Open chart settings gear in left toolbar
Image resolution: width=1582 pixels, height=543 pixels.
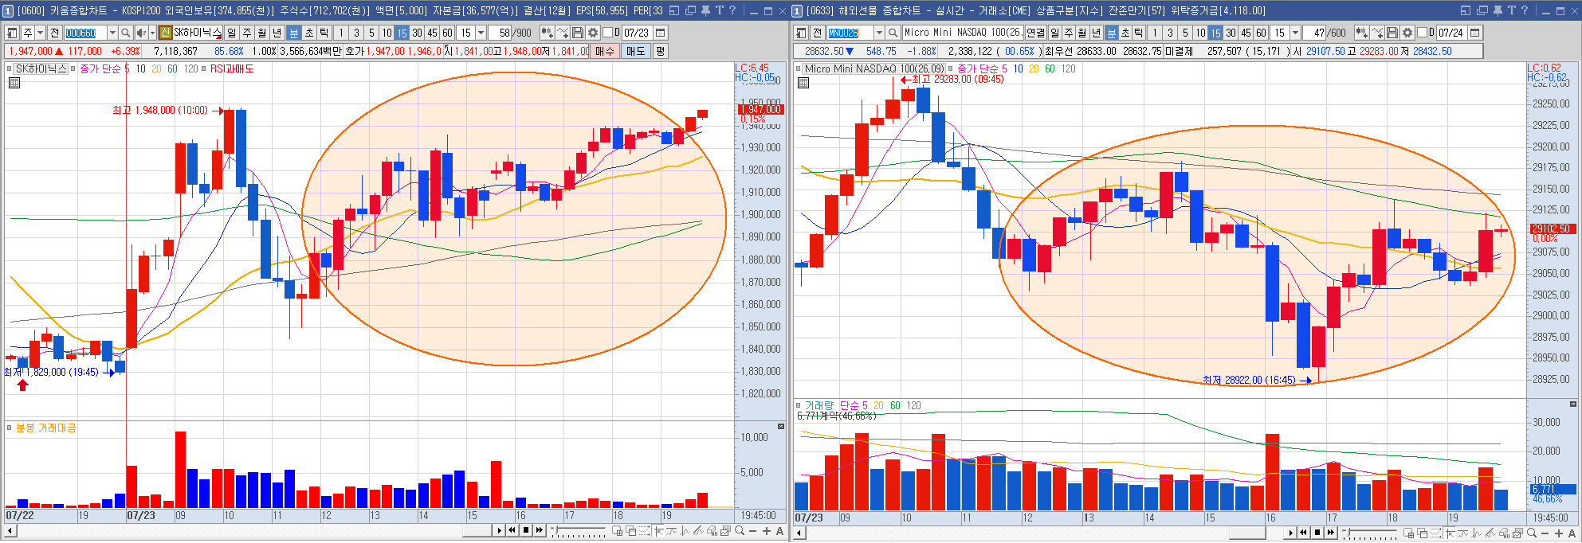click(x=593, y=33)
